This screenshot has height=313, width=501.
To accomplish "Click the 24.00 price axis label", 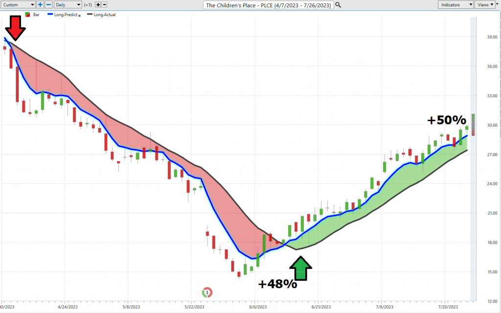I will coord(492,184).
